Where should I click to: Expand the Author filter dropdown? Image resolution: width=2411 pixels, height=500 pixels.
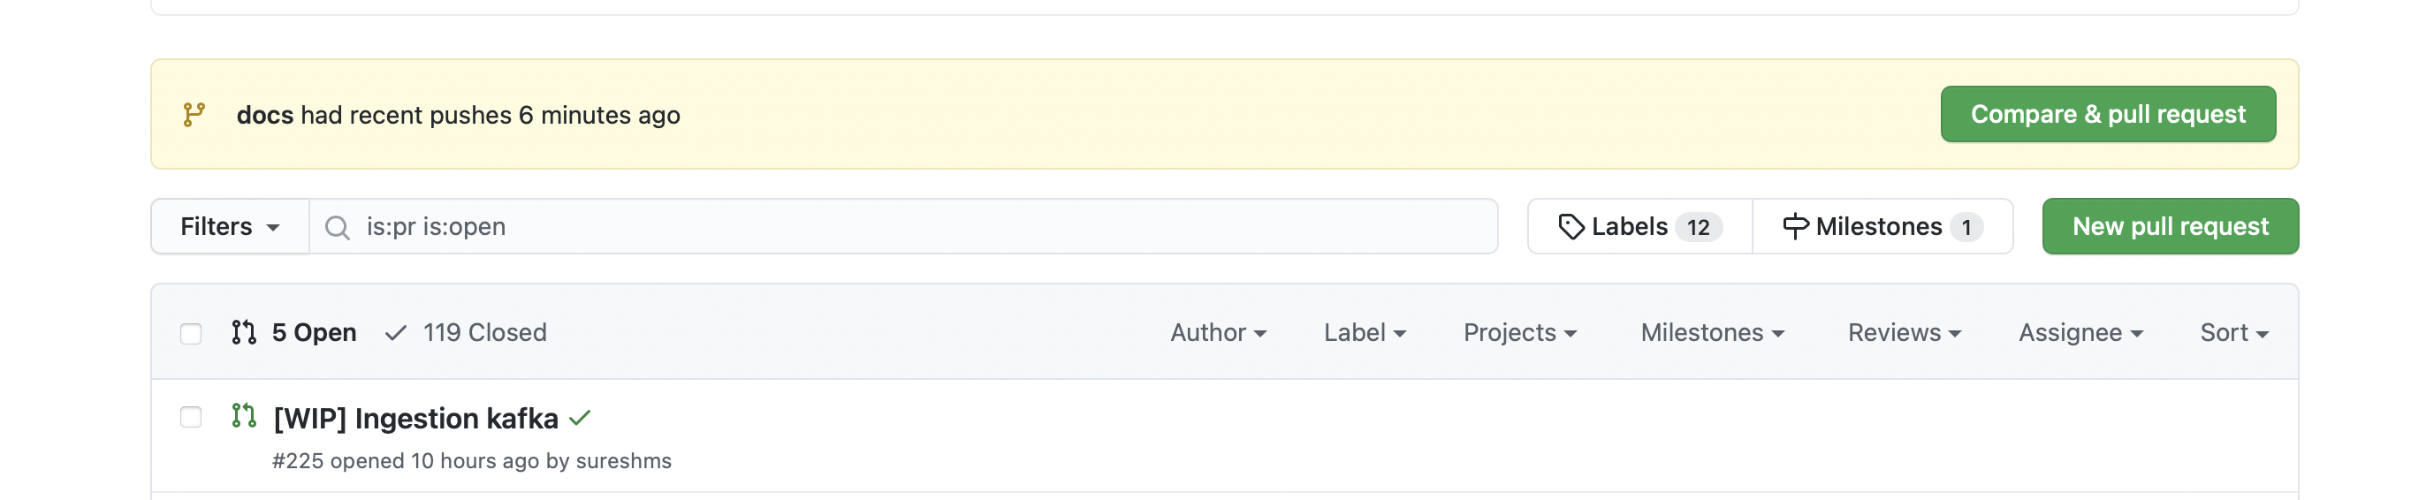pos(1218,332)
